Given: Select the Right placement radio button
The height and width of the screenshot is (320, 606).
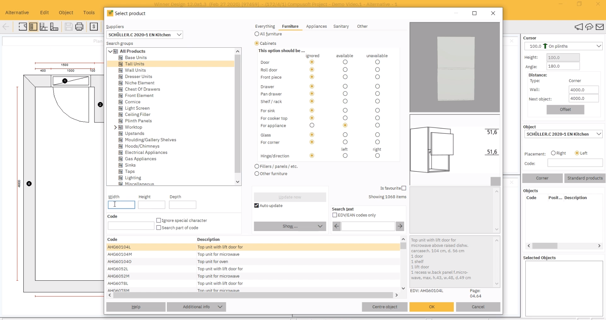Looking at the screenshot, I should (553, 153).
